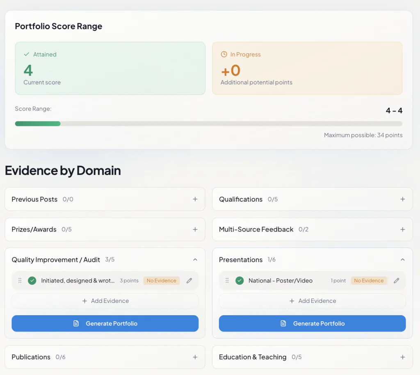Click the 'Initiated, designed & wrot...' entry title
The height and width of the screenshot is (375, 420).
(78, 280)
